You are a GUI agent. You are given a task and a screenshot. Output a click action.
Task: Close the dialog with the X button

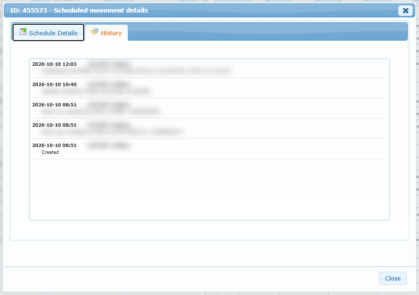point(405,11)
